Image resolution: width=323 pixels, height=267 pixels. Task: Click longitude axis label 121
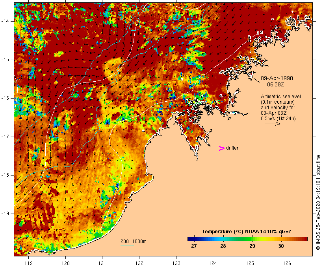(102, 263)
